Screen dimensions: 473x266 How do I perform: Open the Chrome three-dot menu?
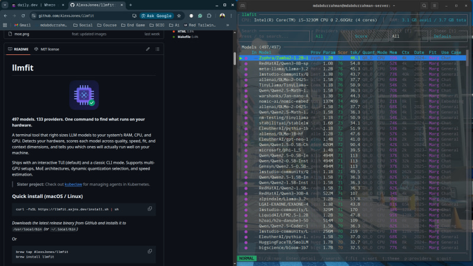pos(231,15)
